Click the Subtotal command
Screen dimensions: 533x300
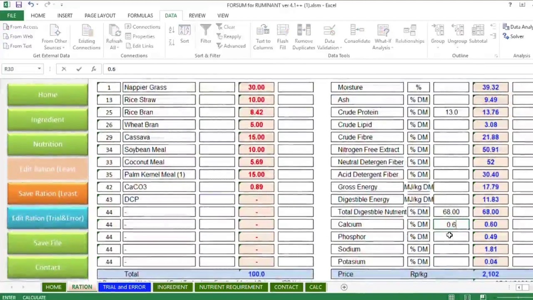pos(478,34)
